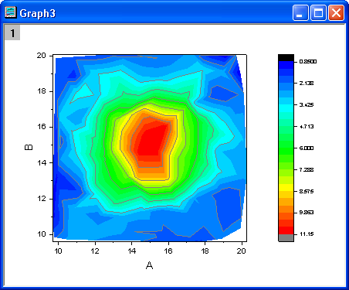Select the Y axis title B

click(x=29, y=147)
